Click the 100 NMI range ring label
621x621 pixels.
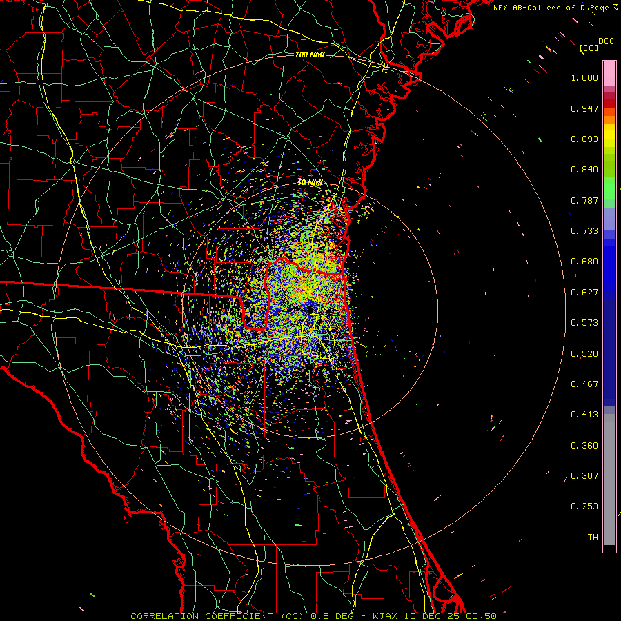point(310,55)
